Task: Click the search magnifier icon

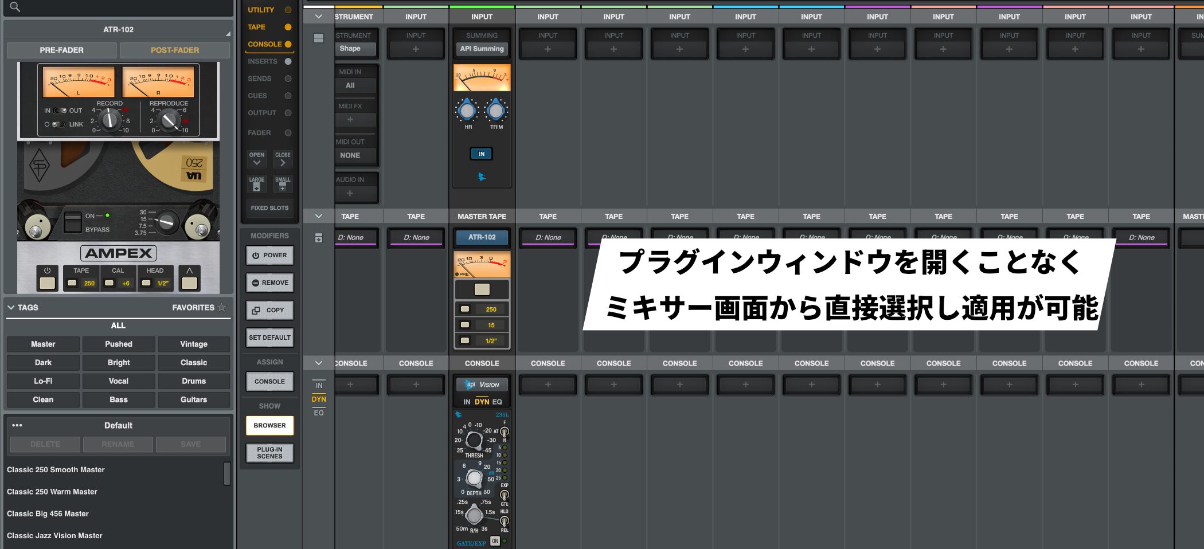Action: click(15, 7)
